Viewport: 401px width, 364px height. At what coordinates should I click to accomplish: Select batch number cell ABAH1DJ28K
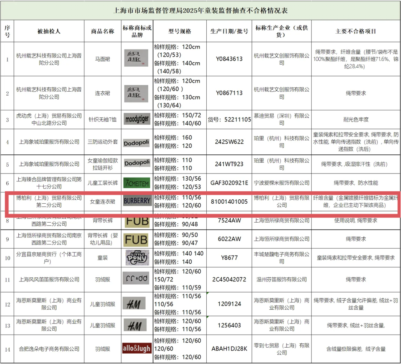[229, 349]
